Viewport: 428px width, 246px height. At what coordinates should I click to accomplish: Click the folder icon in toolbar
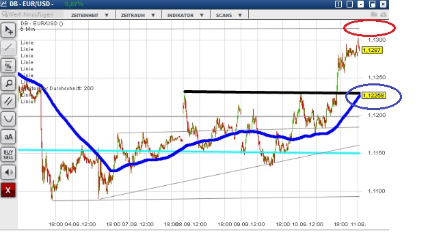[x=374, y=14]
